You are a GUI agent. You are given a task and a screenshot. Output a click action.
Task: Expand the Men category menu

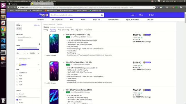(72, 20)
